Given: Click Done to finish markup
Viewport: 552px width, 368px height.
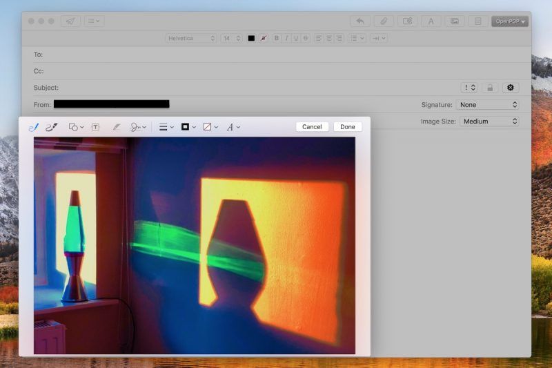Looking at the screenshot, I should pyautogui.click(x=348, y=127).
